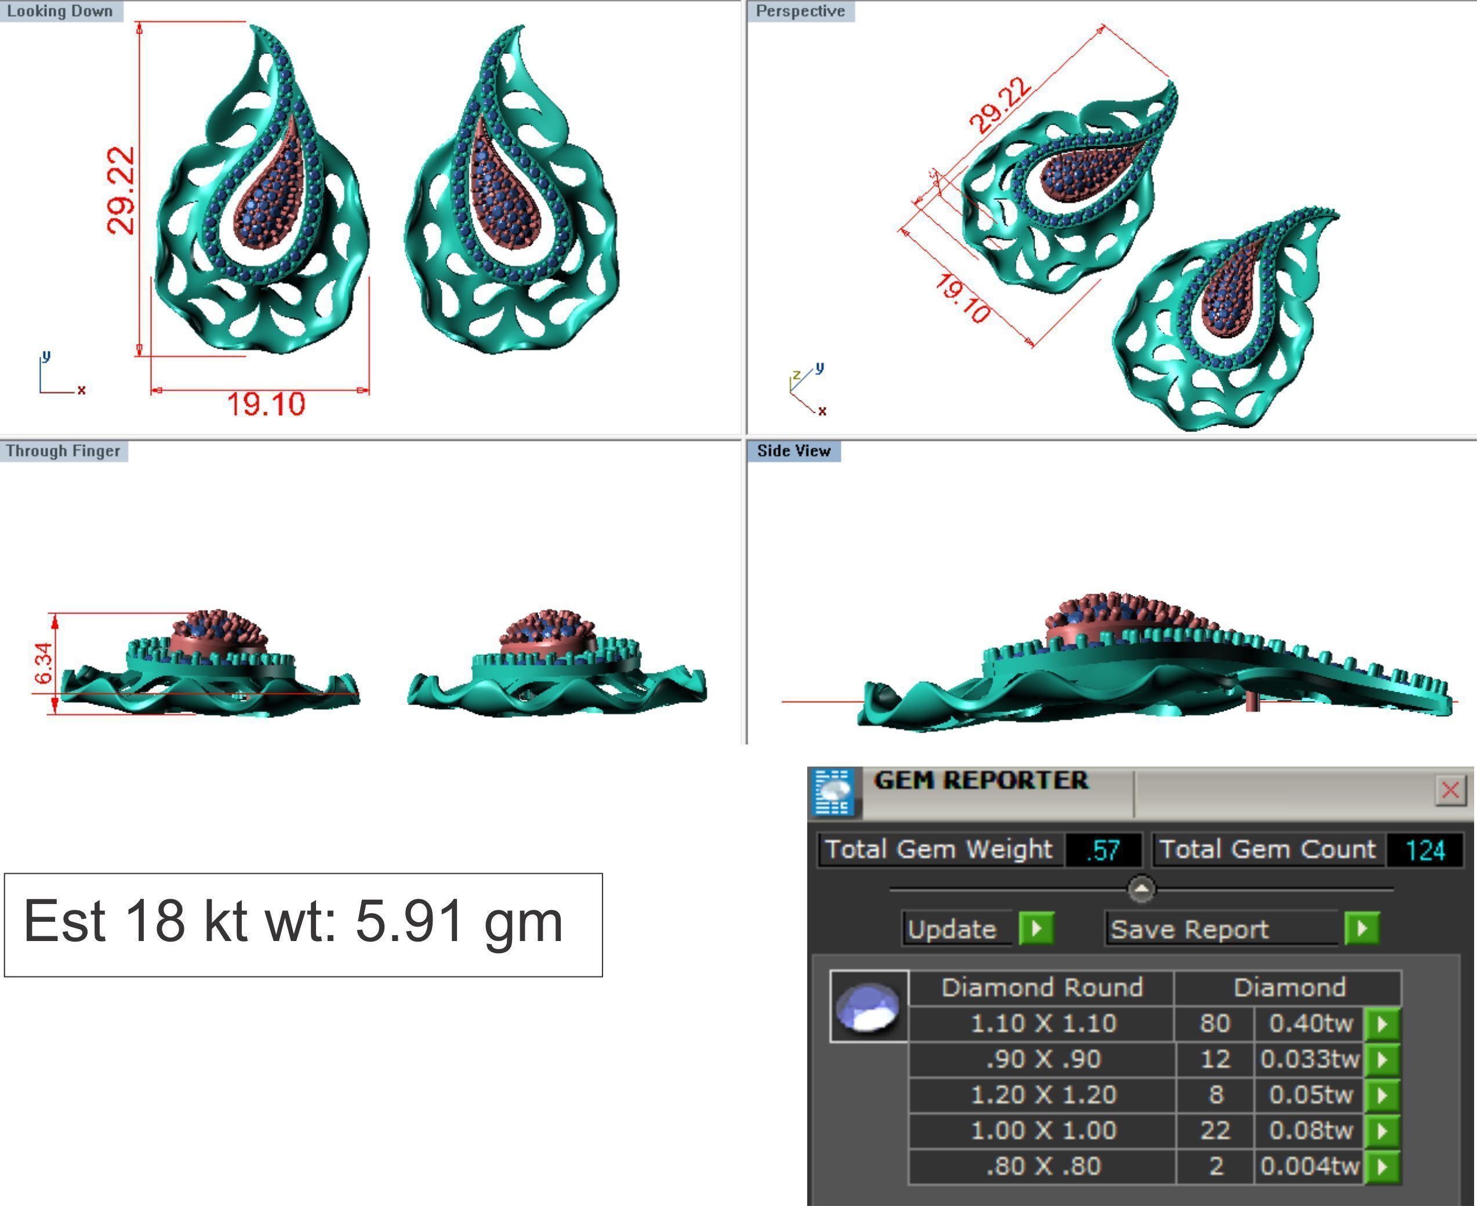Click the Diamond Round column header

point(1041,987)
